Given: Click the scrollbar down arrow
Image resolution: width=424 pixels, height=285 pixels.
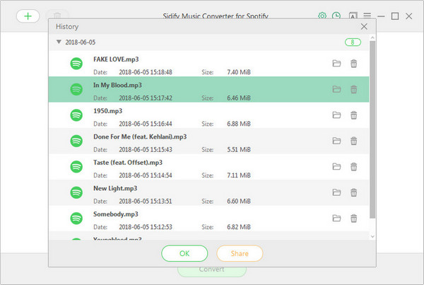Looking at the screenshot, I should [x=372, y=236].
